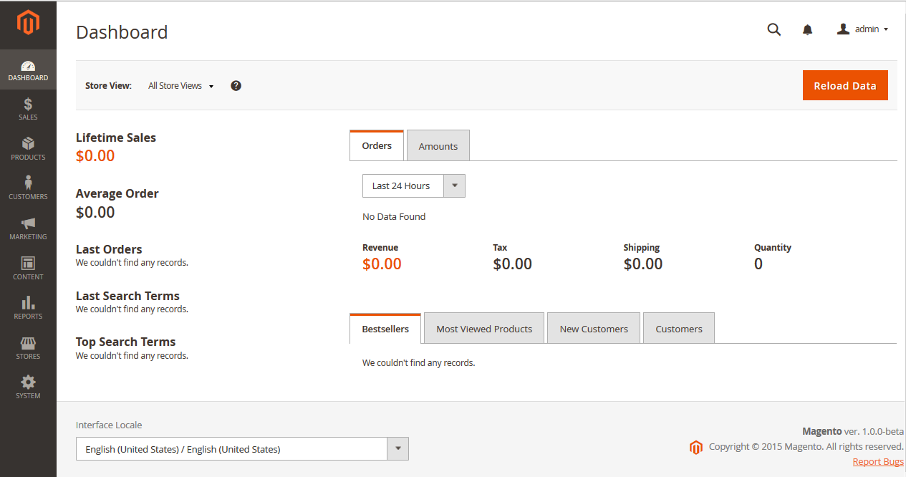Go to Customers in the sidebar
Image resolution: width=906 pixels, height=477 pixels.
[x=28, y=183]
